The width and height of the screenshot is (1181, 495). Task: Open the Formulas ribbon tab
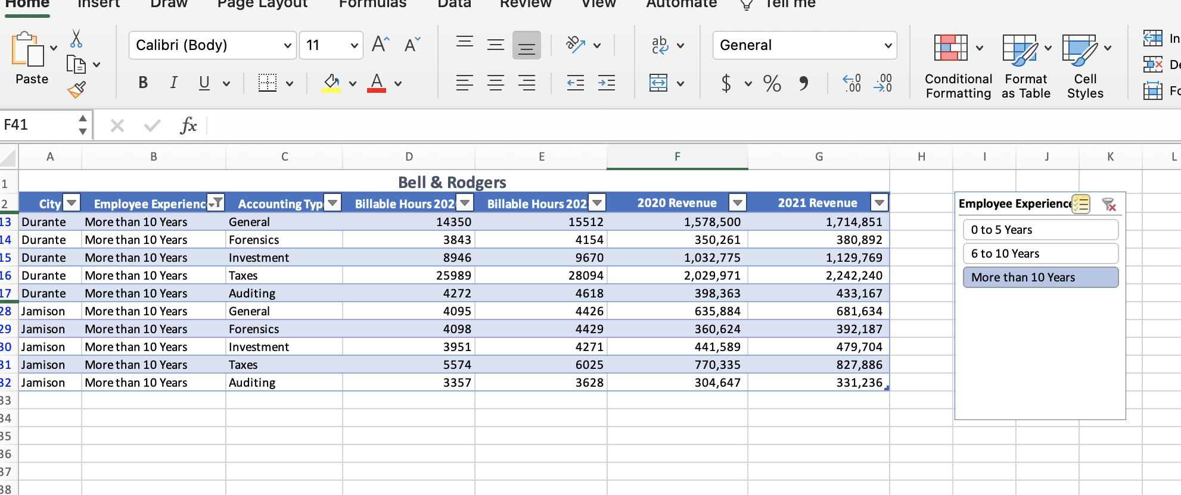[x=372, y=4]
